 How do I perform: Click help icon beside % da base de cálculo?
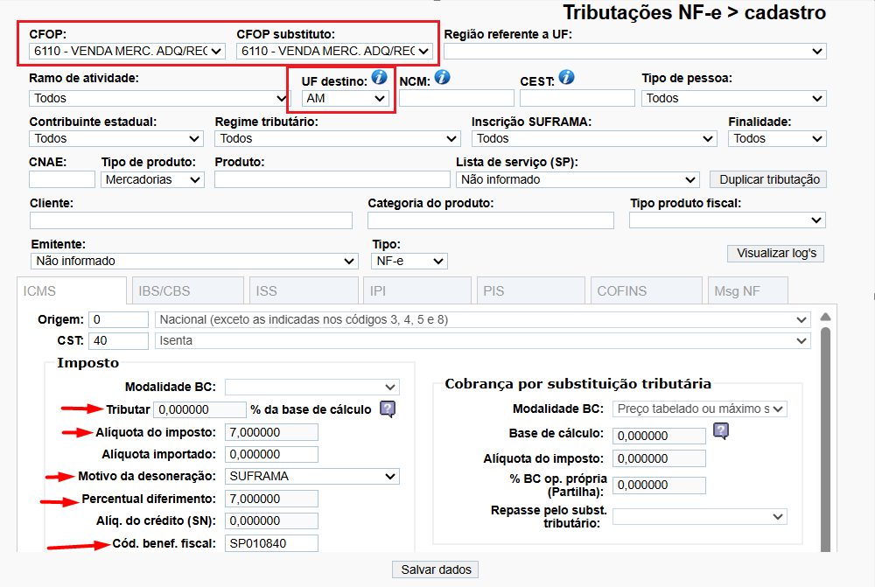388,409
